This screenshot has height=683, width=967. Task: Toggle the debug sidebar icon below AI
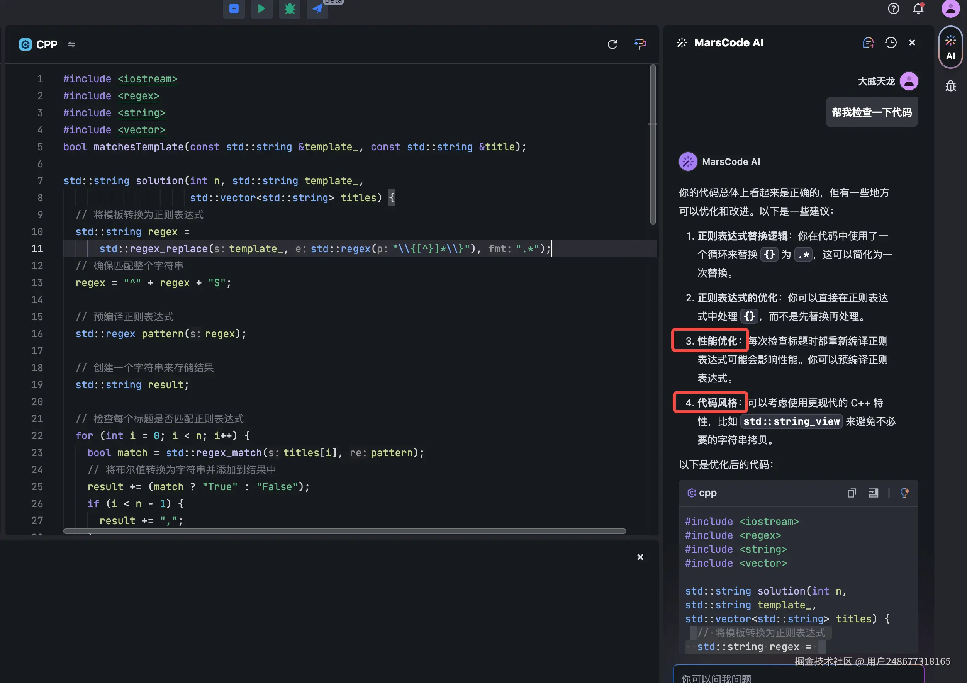pyautogui.click(x=950, y=87)
